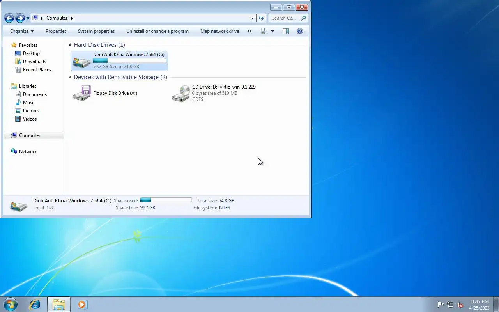Click Show desktop button at taskbar end
499x312 pixels.
coord(496,304)
